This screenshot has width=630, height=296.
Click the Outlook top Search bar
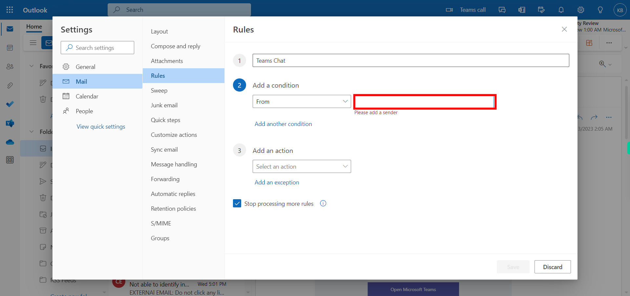[x=179, y=10]
